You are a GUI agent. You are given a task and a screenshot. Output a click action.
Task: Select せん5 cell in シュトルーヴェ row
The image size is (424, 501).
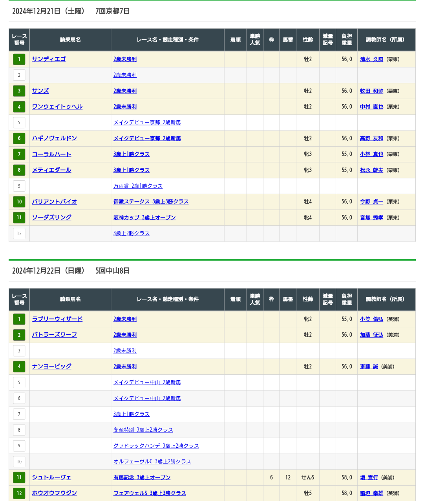point(308,477)
